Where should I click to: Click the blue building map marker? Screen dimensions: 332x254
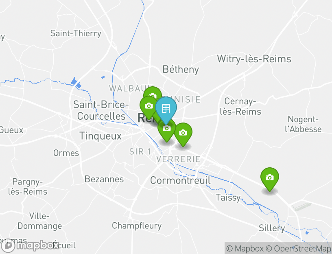pos(166,109)
